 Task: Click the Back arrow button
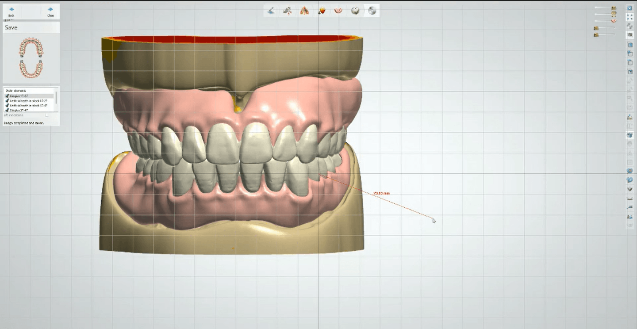[x=11, y=11]
